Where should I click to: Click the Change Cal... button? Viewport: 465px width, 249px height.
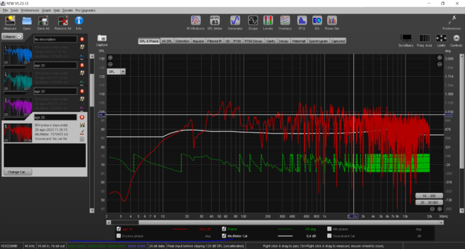coord(16,172)
